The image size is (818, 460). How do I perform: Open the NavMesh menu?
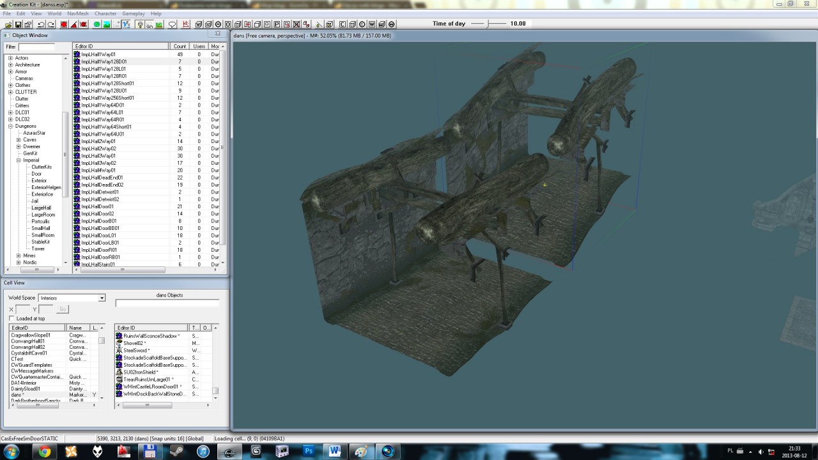pyautogui.click(x=77, y=13)
